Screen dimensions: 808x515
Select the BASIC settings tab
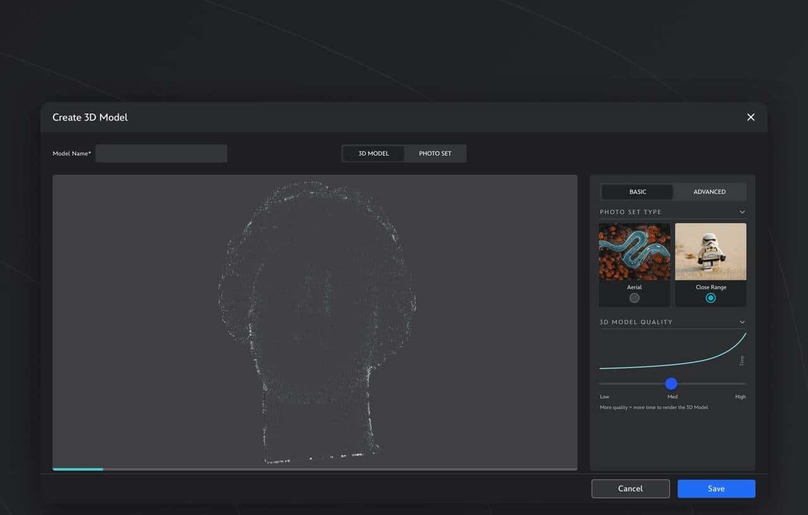coord(638,192)
